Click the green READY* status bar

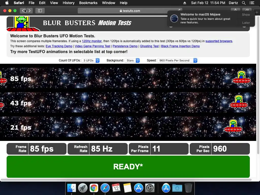(x=128, y=167)
